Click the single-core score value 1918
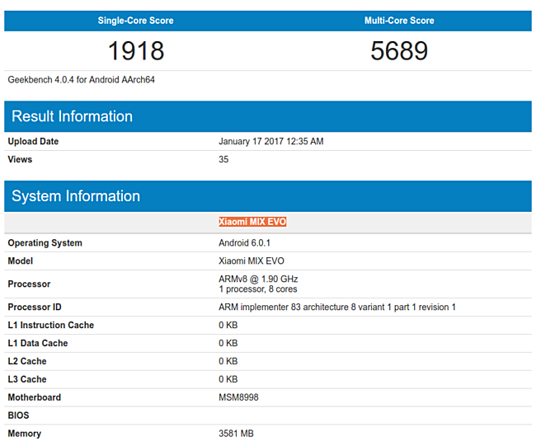The height and width of the screenshot is (446, 536). pos(136,51)
